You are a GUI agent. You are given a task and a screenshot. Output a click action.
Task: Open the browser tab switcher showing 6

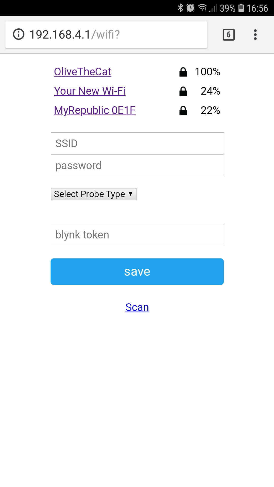point(229,35)
